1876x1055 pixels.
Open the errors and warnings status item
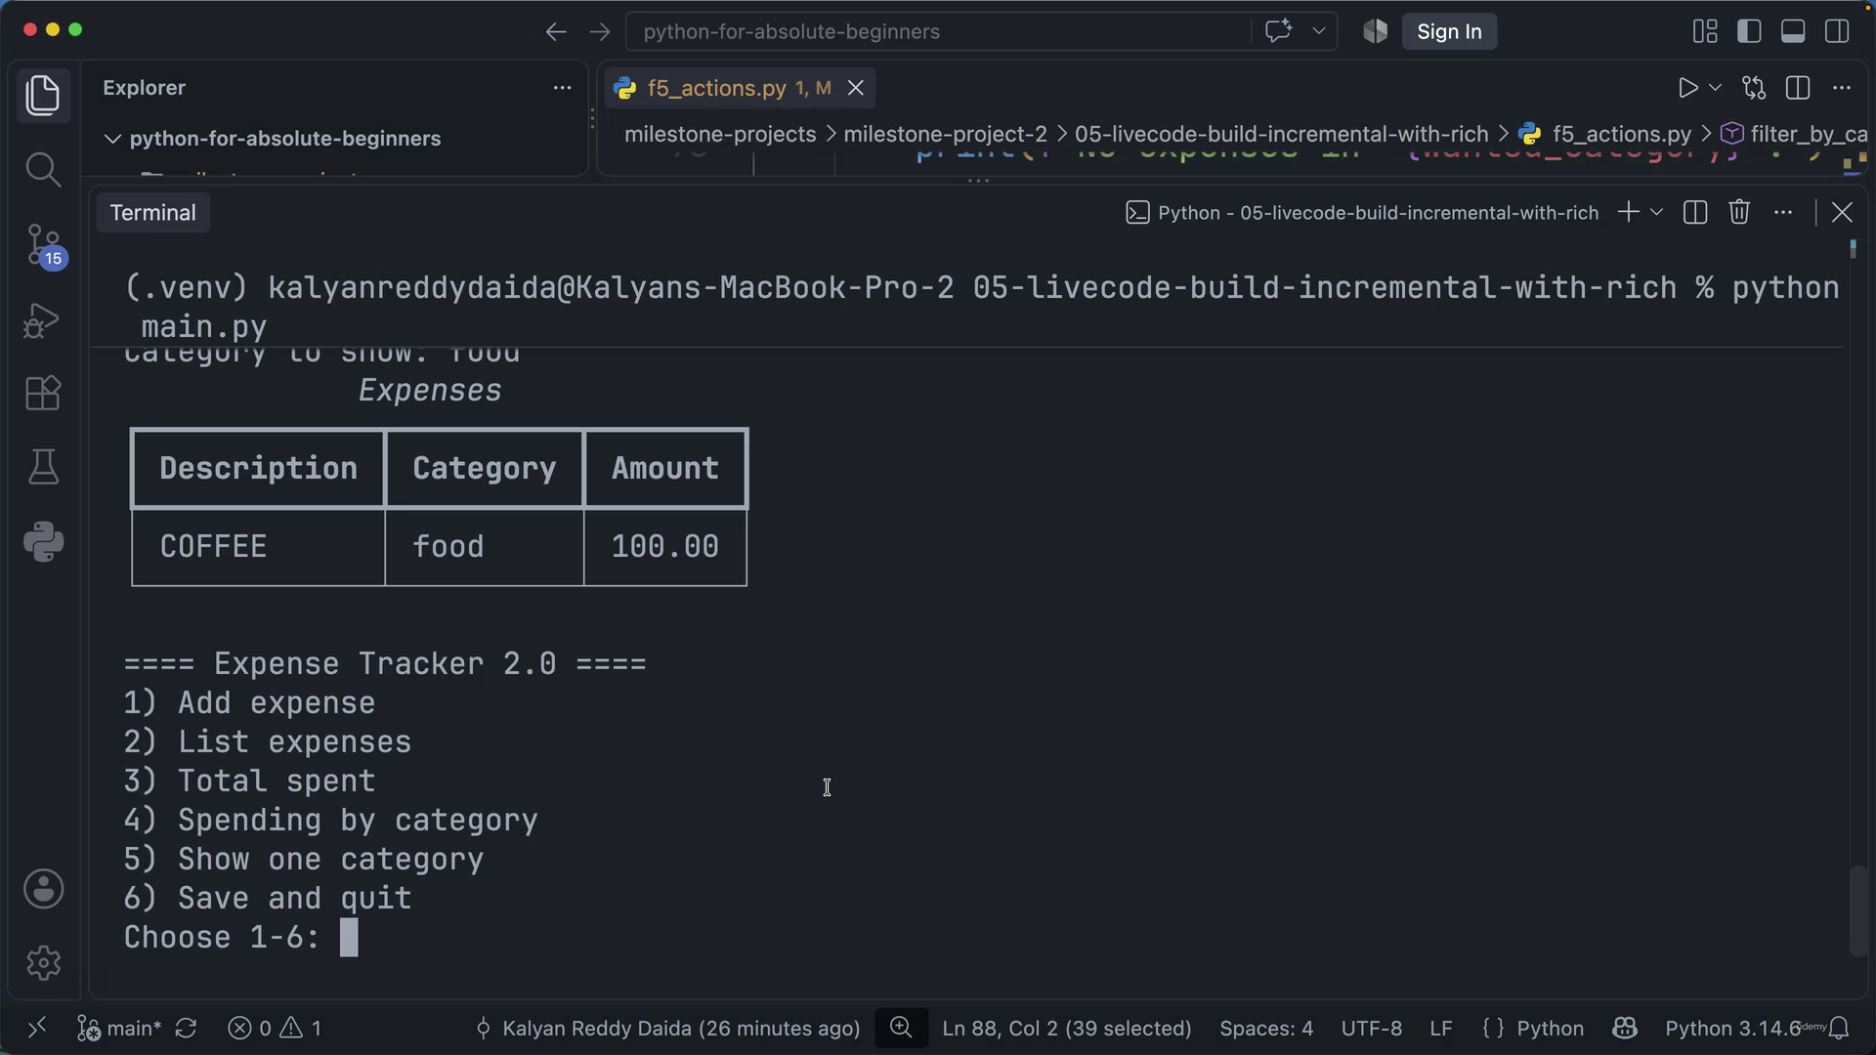pos(275,1029)
